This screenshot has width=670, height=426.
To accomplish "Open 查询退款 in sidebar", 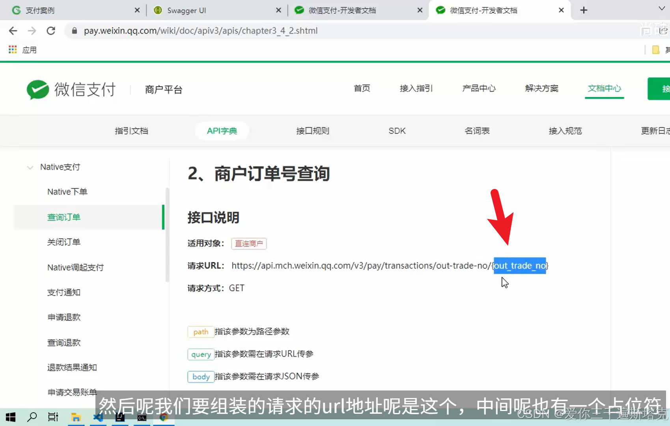I will click(64, 342).
